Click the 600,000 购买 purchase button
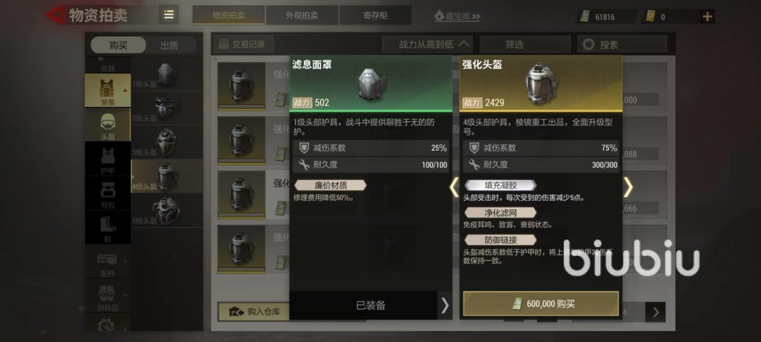This screenshot has width=761, height=342. 541,303
